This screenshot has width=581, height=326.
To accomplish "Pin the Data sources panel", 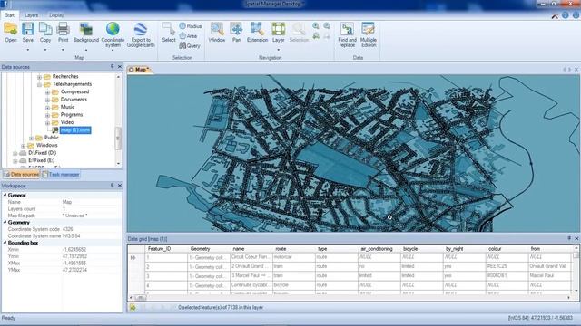I will click(x=113, y=66).
